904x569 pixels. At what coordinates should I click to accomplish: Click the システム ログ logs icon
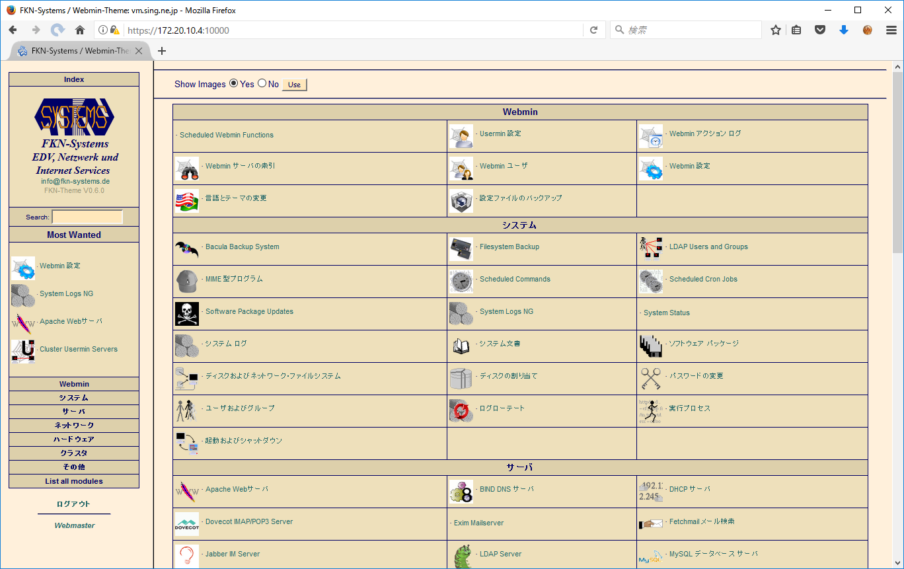click(187, 346)
